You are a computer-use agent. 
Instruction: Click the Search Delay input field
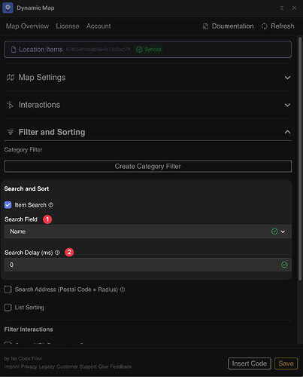[x=148, y=265]
